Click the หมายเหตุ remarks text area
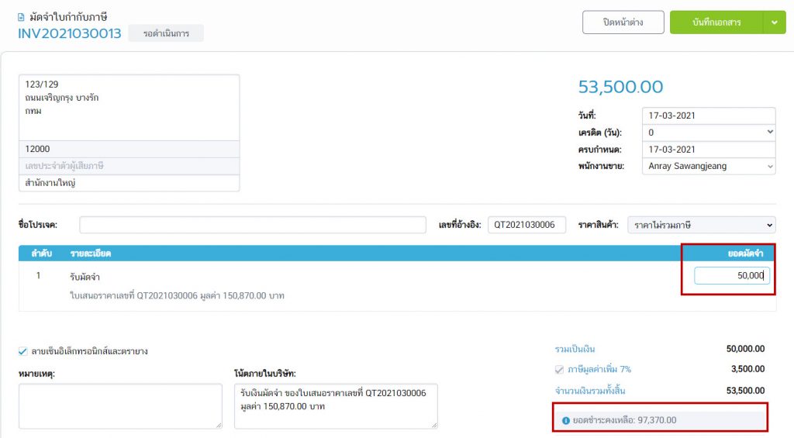The image size is (794, 438). click(119, 405)
